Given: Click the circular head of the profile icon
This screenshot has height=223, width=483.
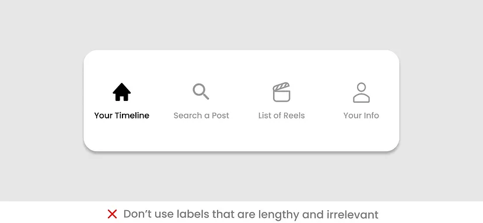Looking at the screenshot, I should click(x=361, y=87).
